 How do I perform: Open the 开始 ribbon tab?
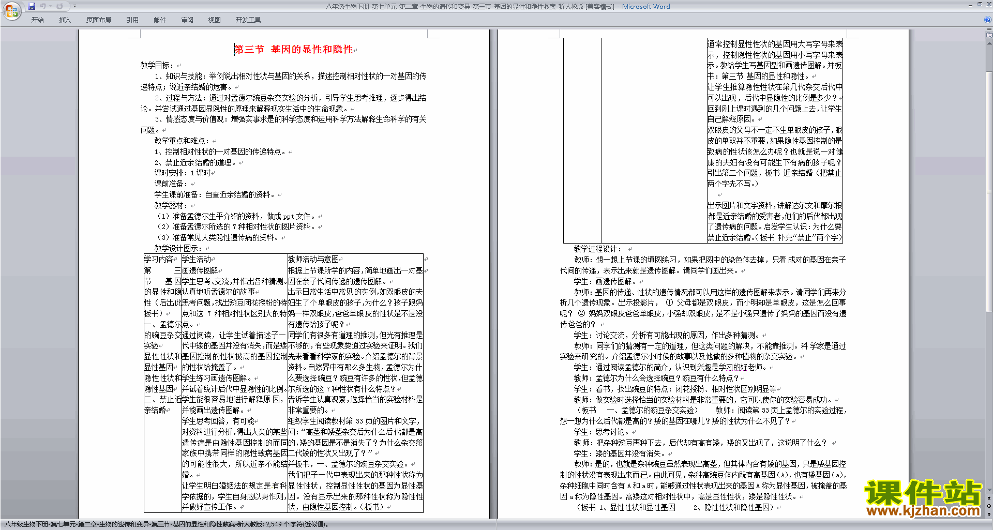click(38, 20)
